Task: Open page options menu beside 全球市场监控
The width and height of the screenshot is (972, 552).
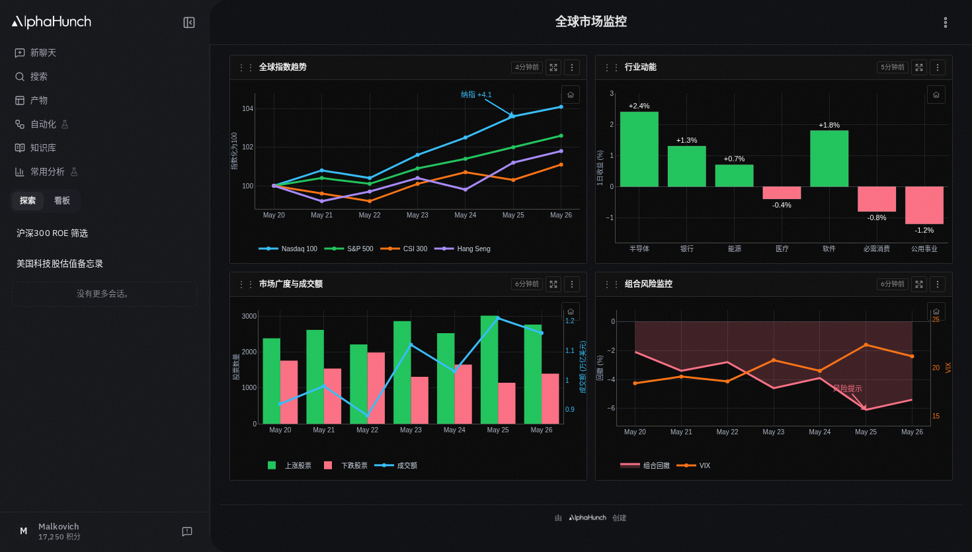Action: [946, 22]
